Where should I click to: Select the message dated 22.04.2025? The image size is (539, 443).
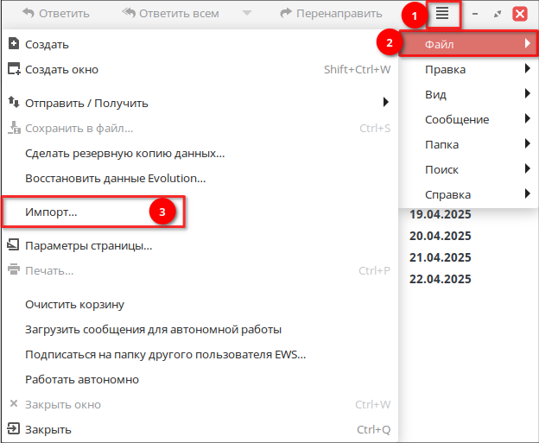440,279
